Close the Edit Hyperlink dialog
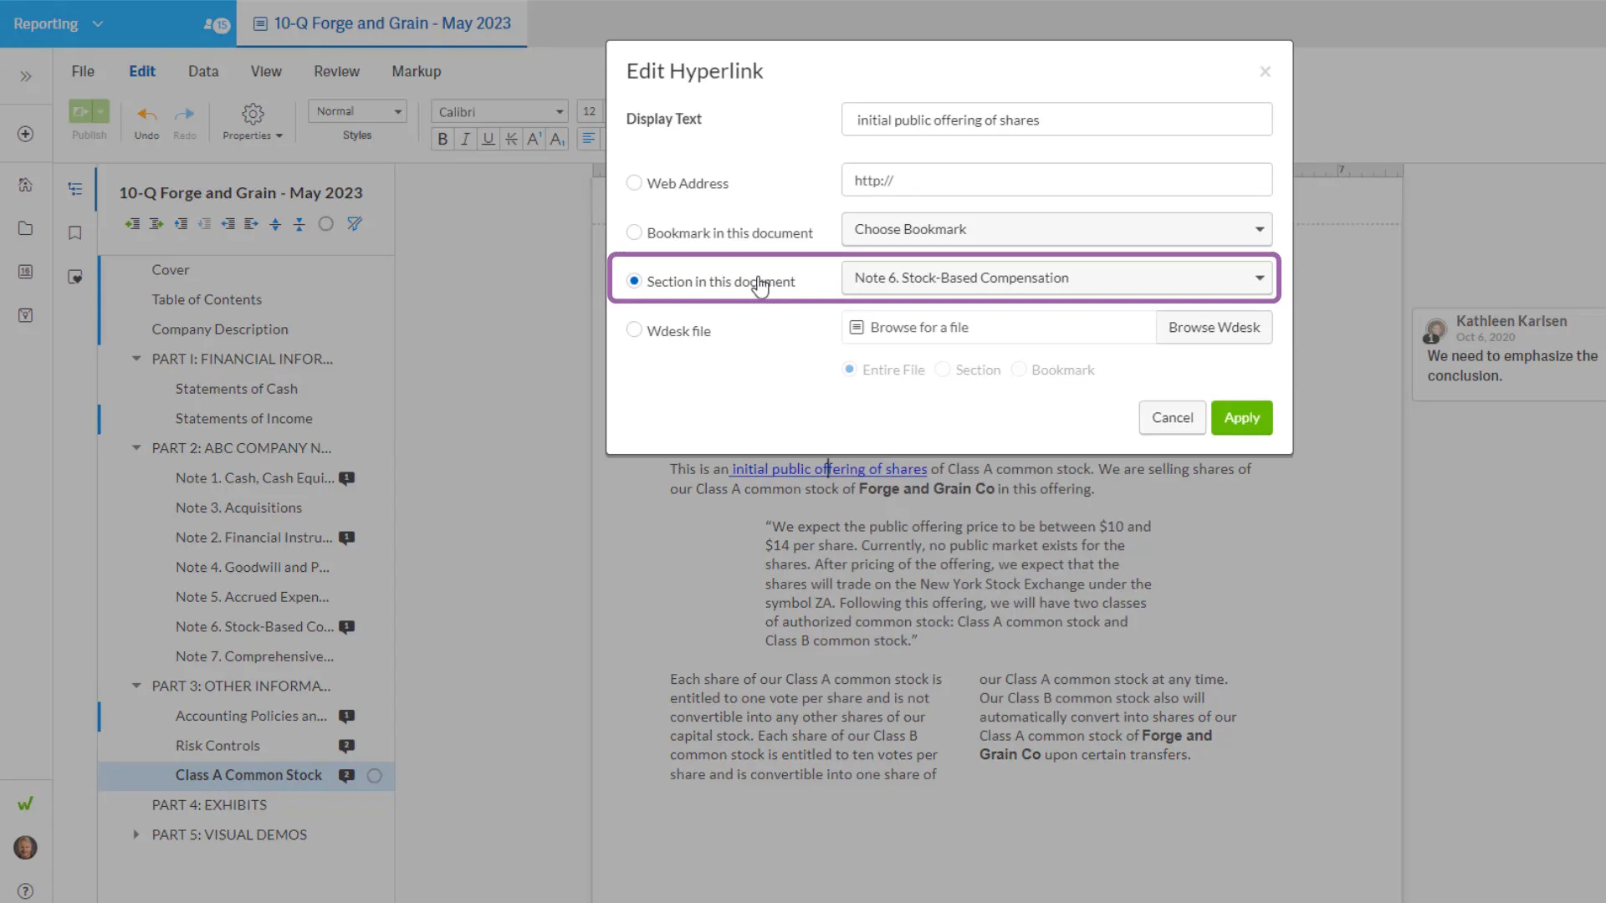The height and width of the screenshot is (903, 1606). pyautogui.click(x=1265, y=72)
